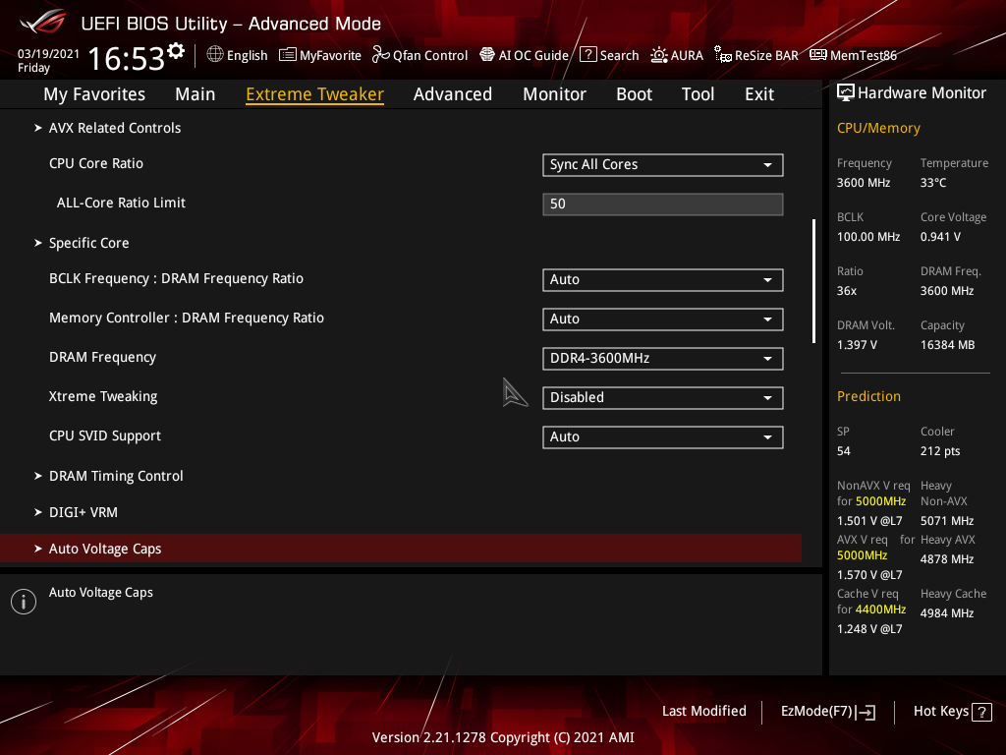Select the Exit tab

tap(759, 94)
